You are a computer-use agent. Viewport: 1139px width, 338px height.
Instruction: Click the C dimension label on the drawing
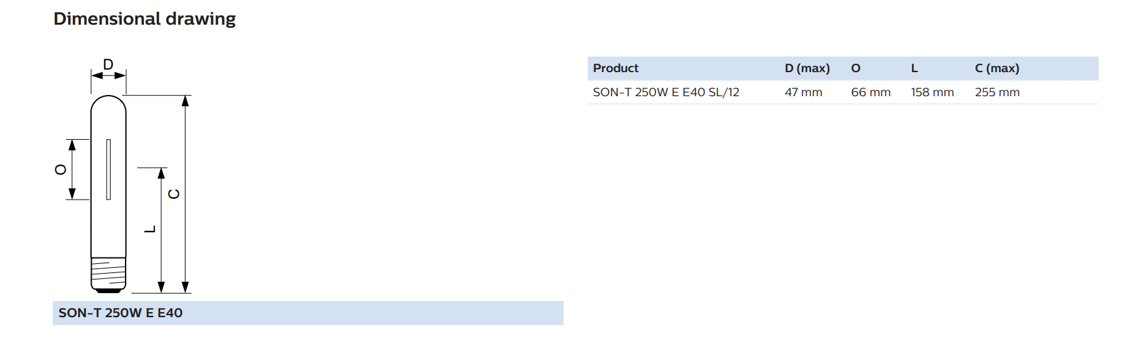[174, 194]
